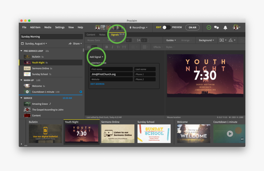Toggle italic formatting
Image resolution: width=264 pixels, height=171 pixels.
[112, 47]
